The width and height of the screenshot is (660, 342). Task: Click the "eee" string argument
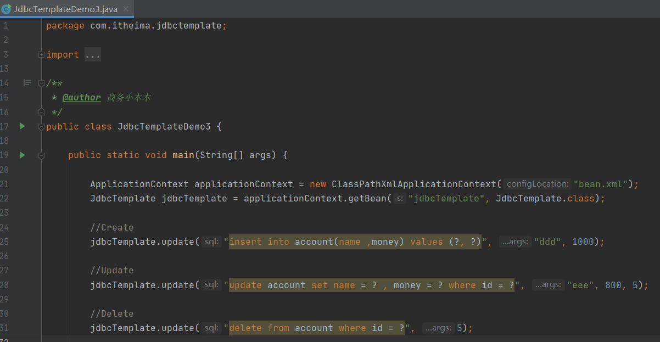(580, 285)
